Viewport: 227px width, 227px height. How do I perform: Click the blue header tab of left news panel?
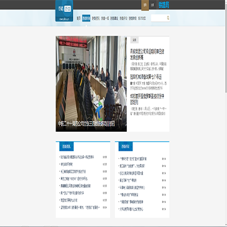click(66, 146)
